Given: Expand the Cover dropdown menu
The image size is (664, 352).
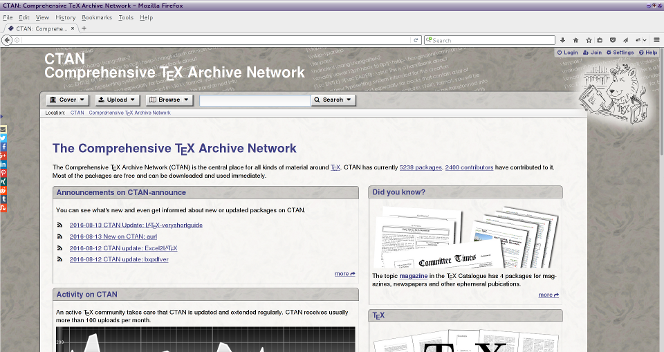Looking at the screenshot, I should pyautogui.click(x=67, y=100).
